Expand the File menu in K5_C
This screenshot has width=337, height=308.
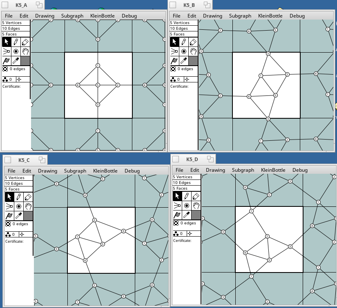(11, 171)
